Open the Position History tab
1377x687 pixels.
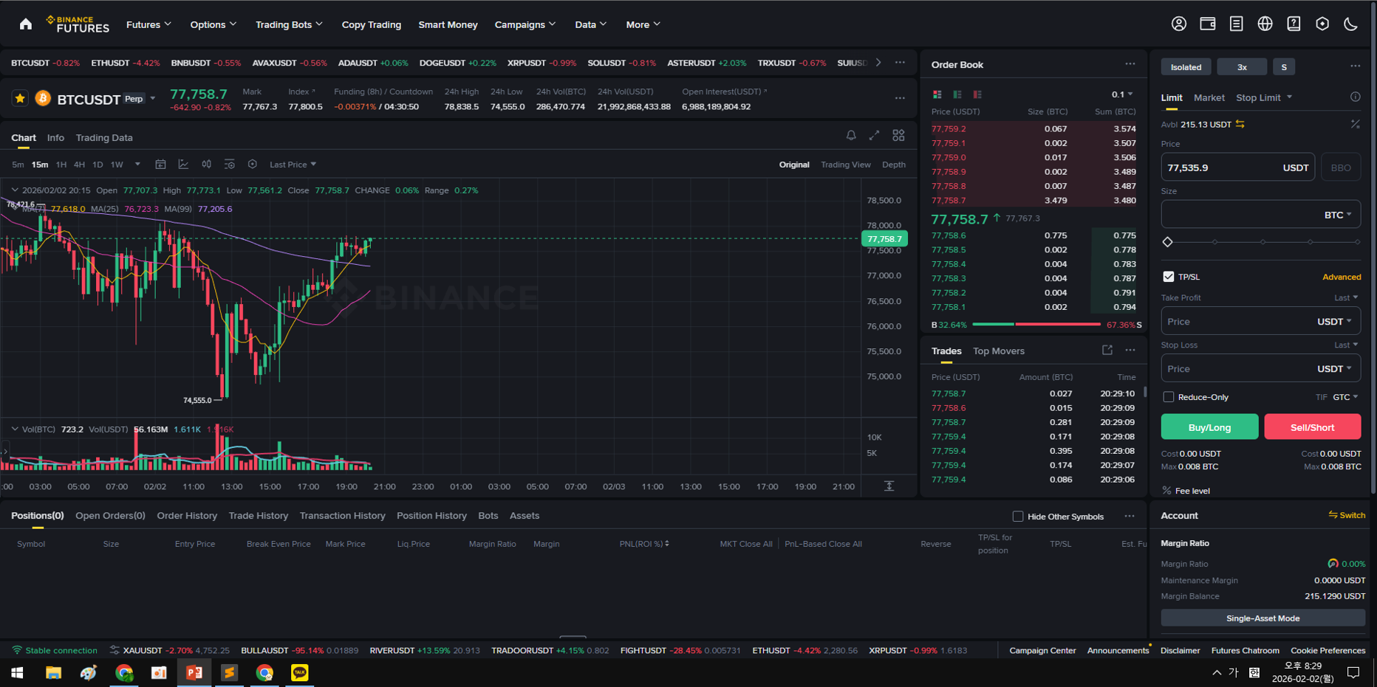pyautogui.click(x=431, y=516)
